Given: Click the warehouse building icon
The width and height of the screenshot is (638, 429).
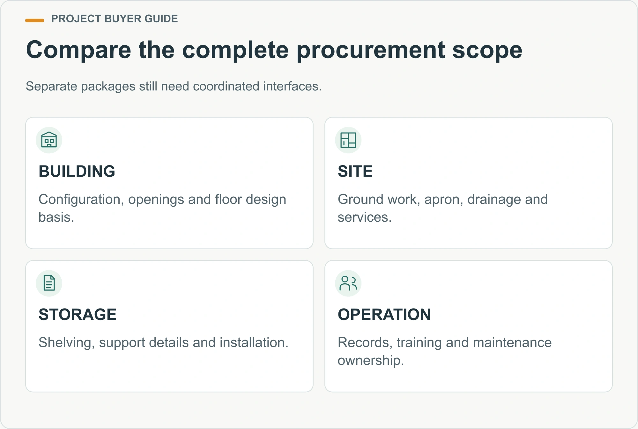Looking at the screenshot, I should pyautogui.click(x=49, y=140).
